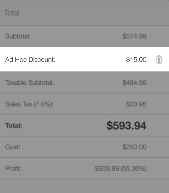The width and height of the screenshot is (169, 193).
Task: Select the $574.99 subtotal value
Action: [x=134, y=36]
